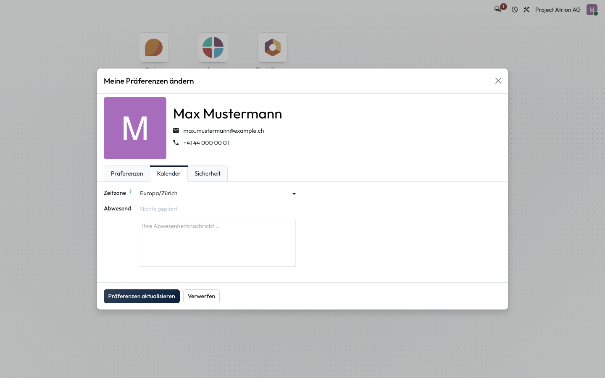Click the phone number +41 44 000 00 01
The height and width of the screenshot is (378, 605).
(x=206, y=143)
